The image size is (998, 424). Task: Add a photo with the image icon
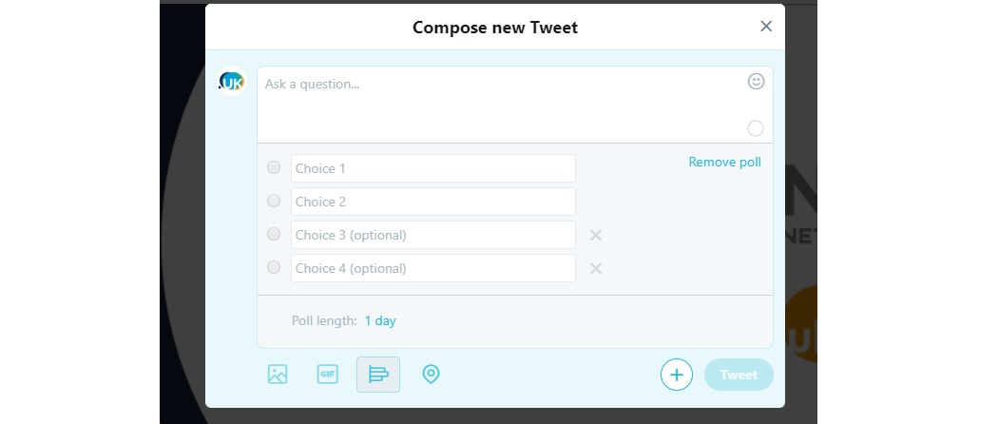pyautogui.click(x=278, y=374)
